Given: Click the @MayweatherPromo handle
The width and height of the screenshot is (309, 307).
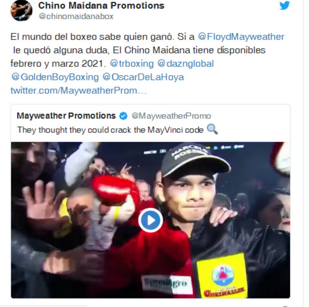Looking at the screenshot, I should (x=171, y=116).
